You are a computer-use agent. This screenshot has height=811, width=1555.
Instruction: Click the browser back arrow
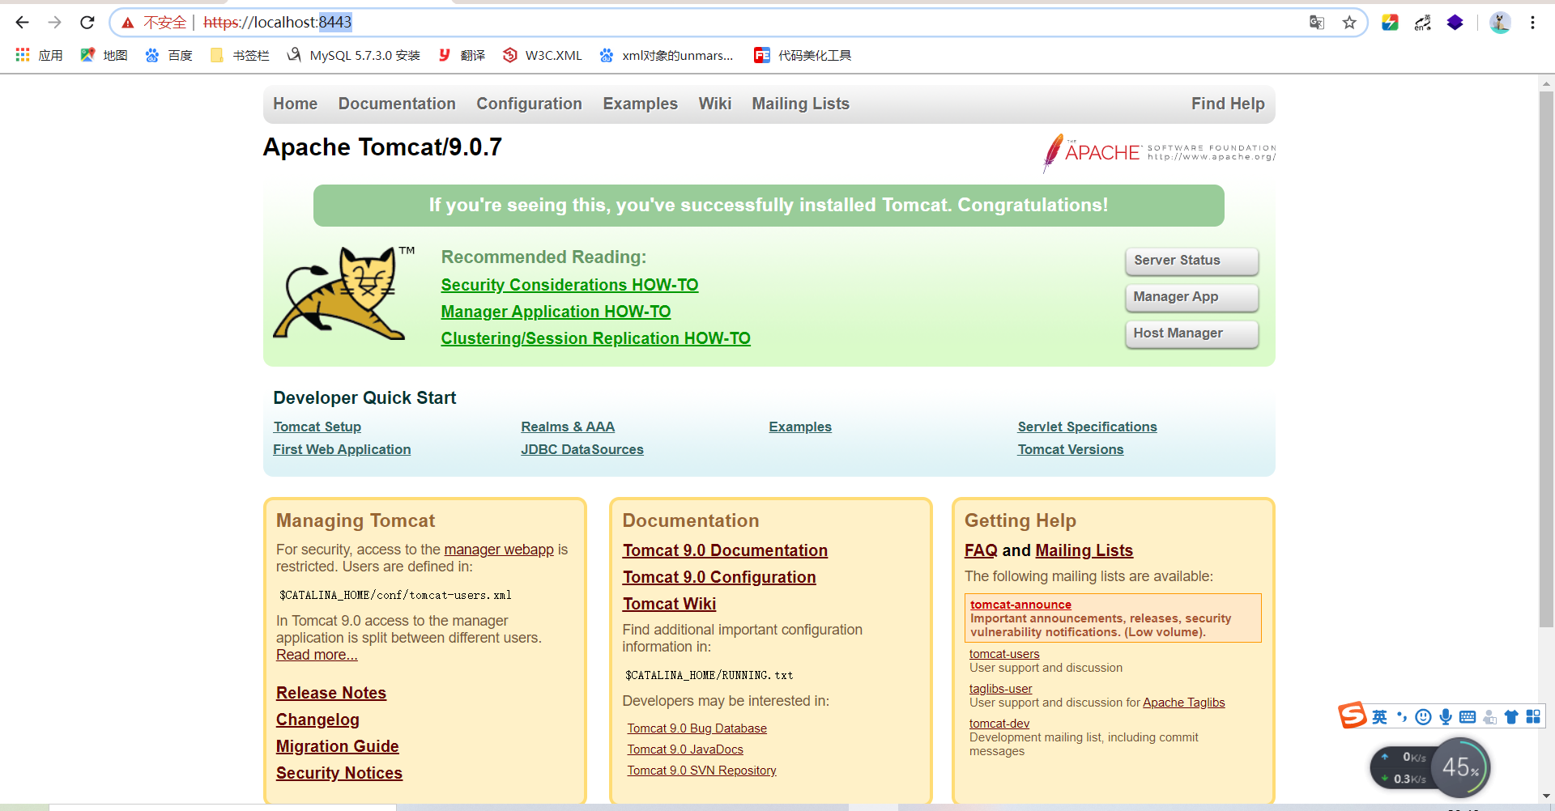22,23
